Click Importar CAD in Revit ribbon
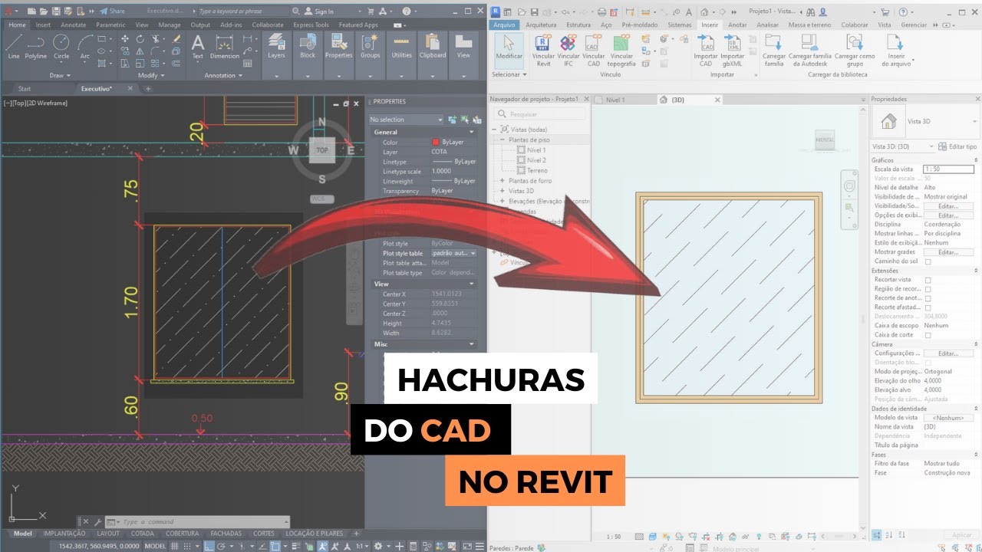The height and width of the screenshot is (552, 982). coord(706,51)
